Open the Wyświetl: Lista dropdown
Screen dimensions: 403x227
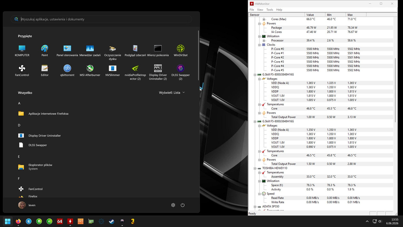click(172, 93)
